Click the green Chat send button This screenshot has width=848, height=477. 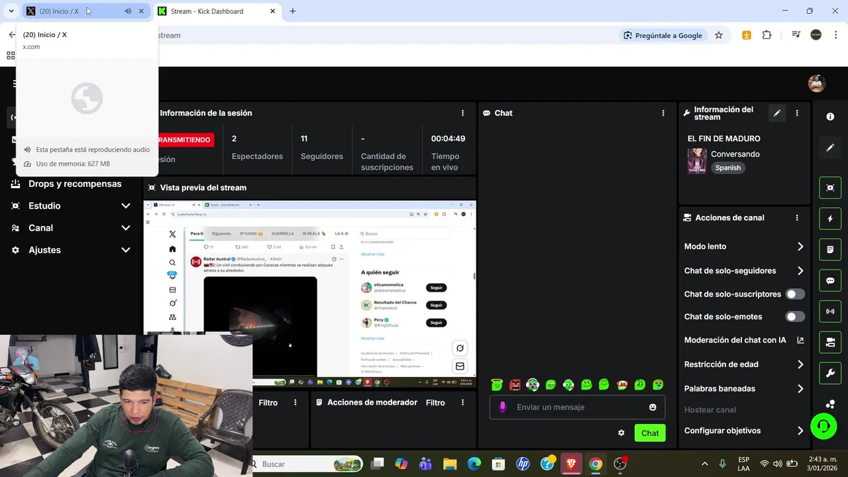coord(650,433)
